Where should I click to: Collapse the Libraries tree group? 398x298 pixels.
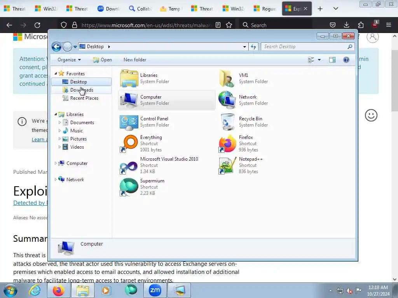click(56, 114)
